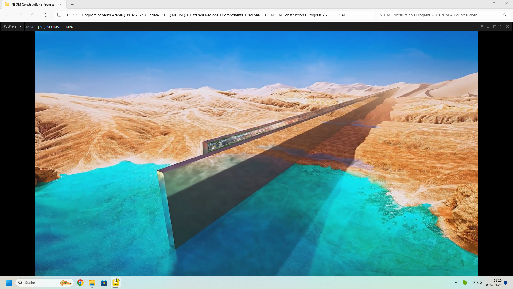Go back in File Explorer
Image resolution: width=513 pixels, height=289 pixels.
pyautogui.click(x=7, y=15)
